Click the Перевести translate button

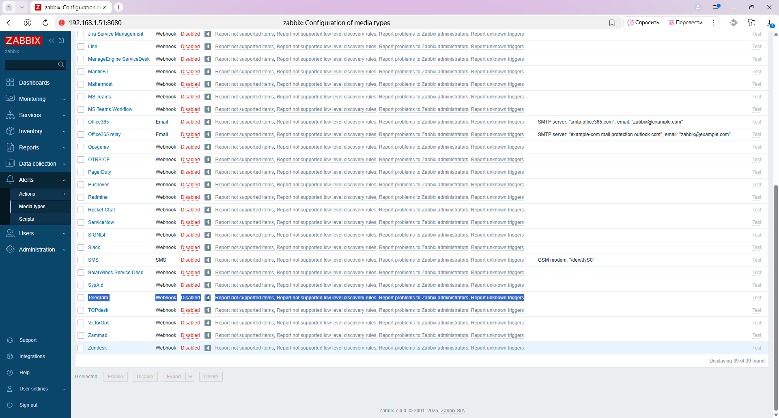685,23
